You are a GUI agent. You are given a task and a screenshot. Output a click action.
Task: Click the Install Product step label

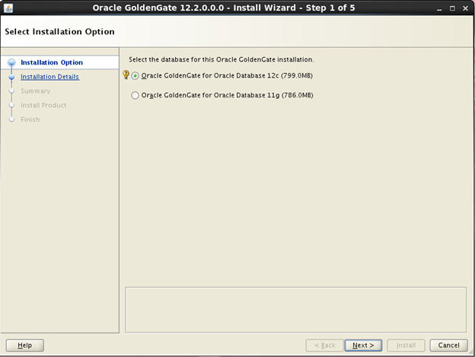click(43, 105)
